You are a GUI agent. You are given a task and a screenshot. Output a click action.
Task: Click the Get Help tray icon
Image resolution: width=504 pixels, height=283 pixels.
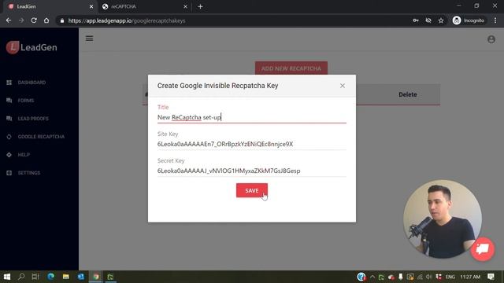pos(361,277)
